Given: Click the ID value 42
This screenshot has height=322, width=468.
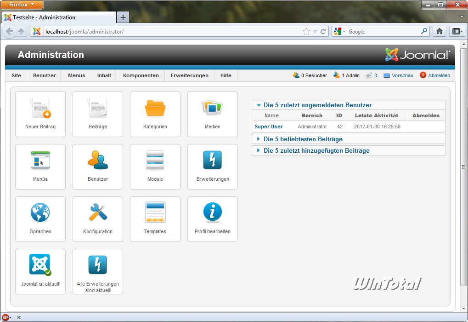Looking at the screenshot, I should click(340, 126).
